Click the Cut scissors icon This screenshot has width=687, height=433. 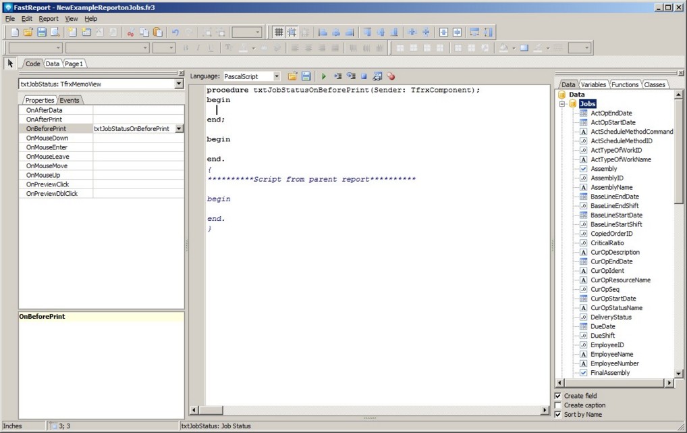click(x=130, y=32)
